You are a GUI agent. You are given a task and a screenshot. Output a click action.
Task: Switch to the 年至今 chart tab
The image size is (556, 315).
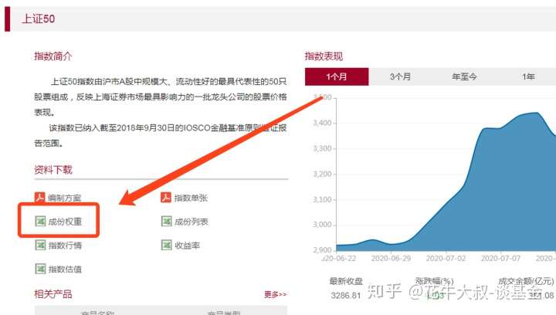[x=464, y=76]
